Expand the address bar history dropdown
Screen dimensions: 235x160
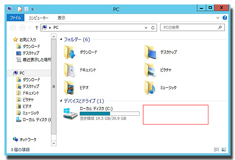click(146, 28)
